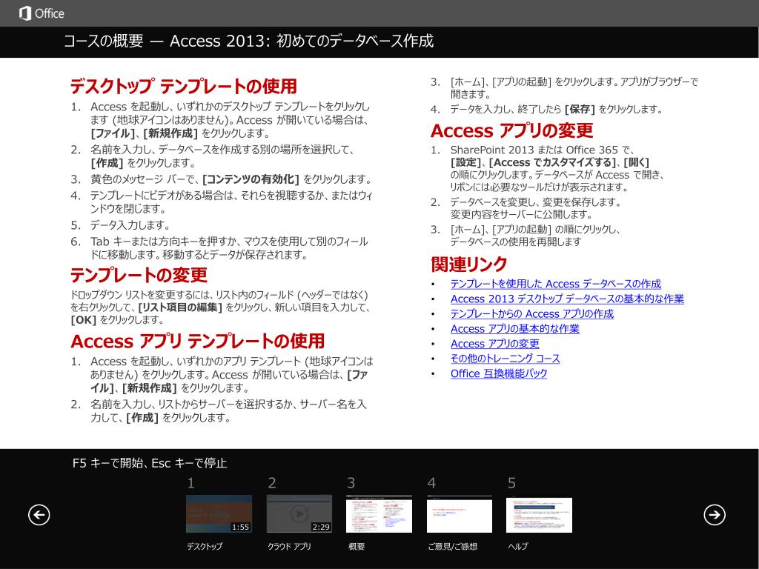Open thumbnail 4 ご意見/ご感想 slide
The height and width of the screenshot is (569, 759).
460,513
